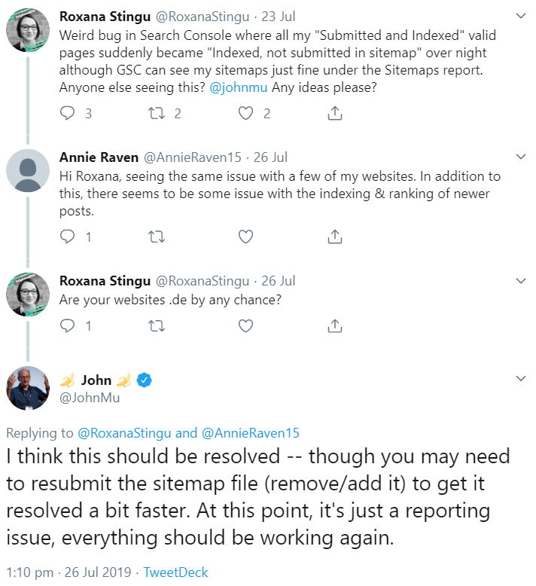Retweet Roxana's first tweet with 2 retweets

coord(157,113)
